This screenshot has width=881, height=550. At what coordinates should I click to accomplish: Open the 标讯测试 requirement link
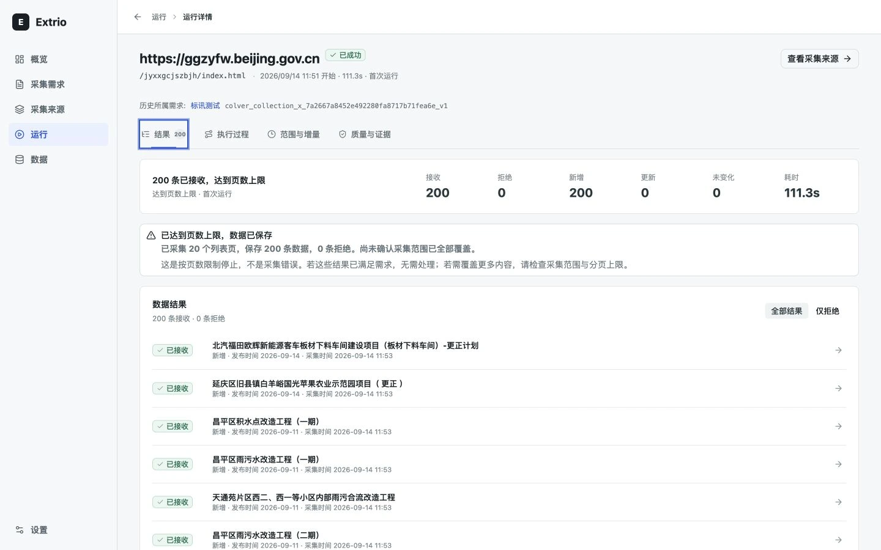tap(205, 106)
